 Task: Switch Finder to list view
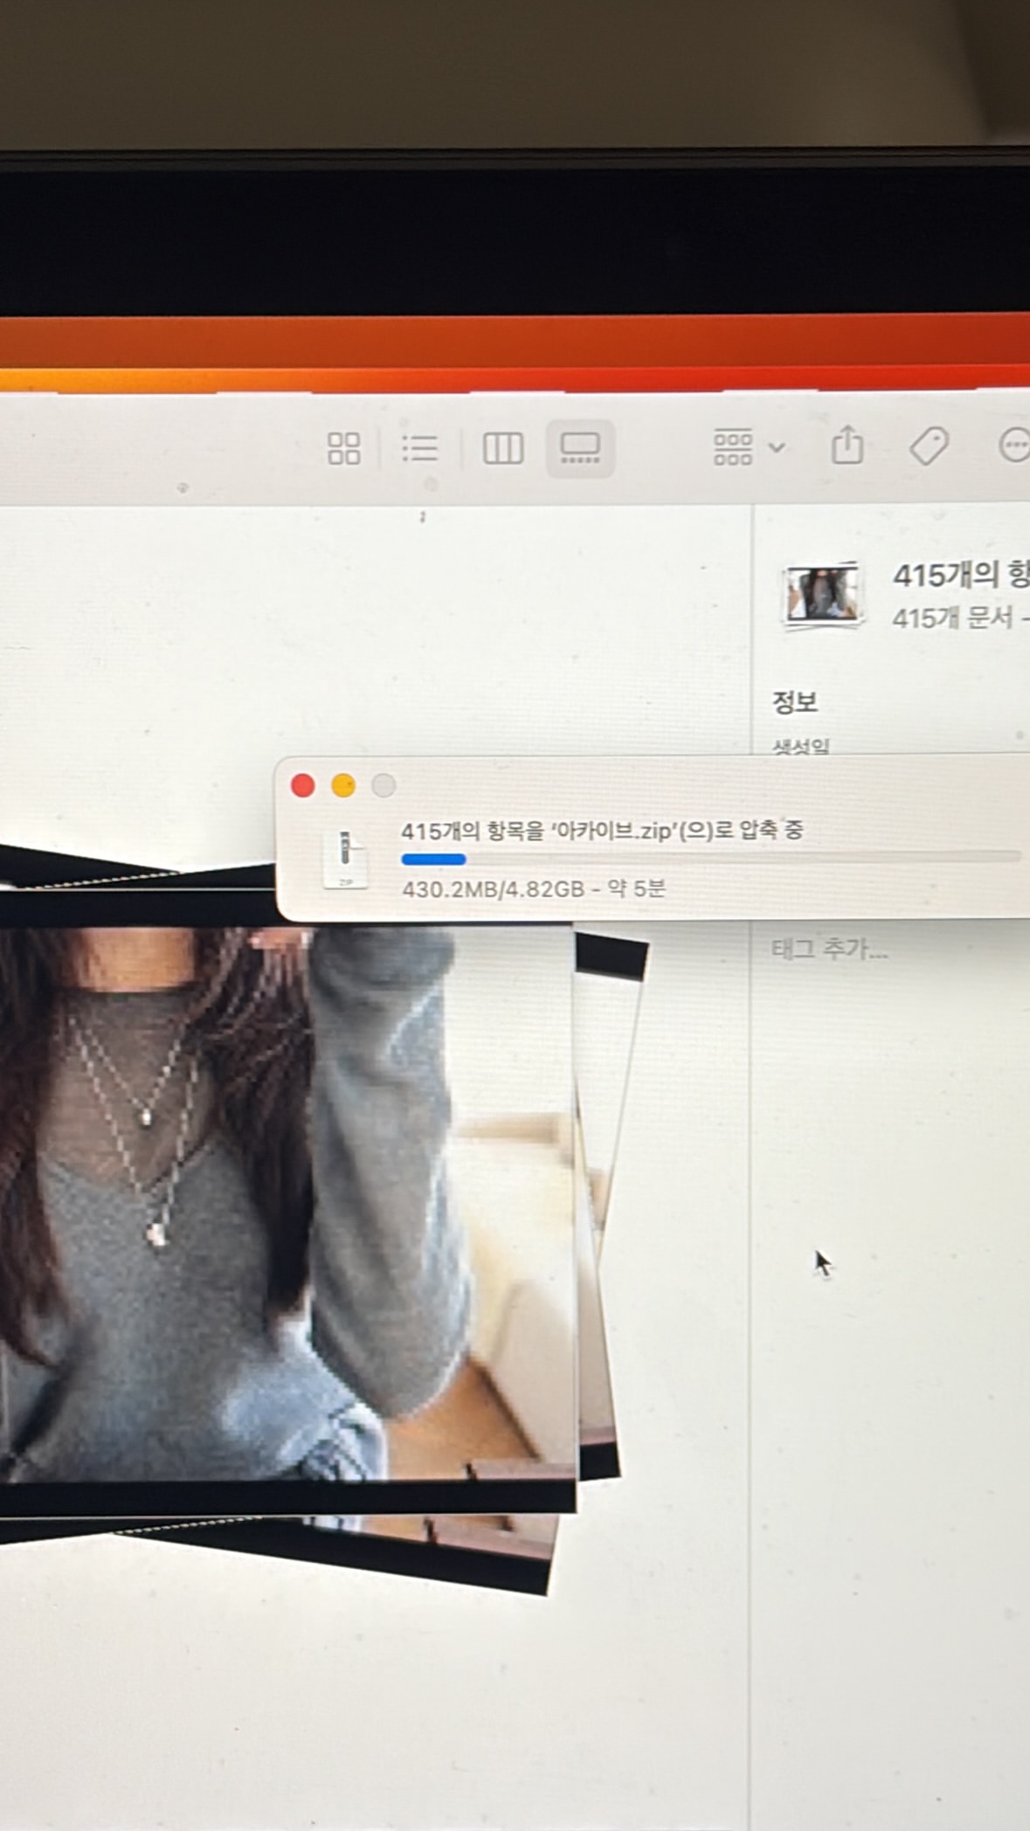click(420, 449)
